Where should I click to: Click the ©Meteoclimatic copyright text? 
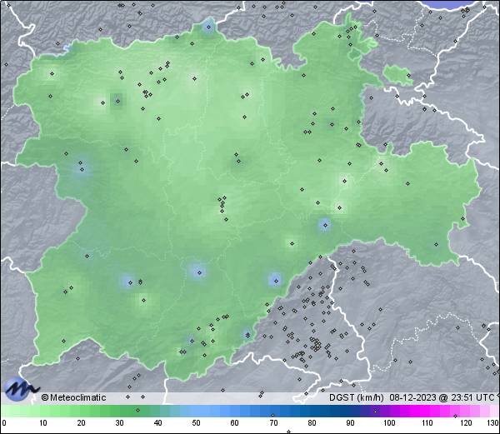pyautogui.click(x=73, y=397)
